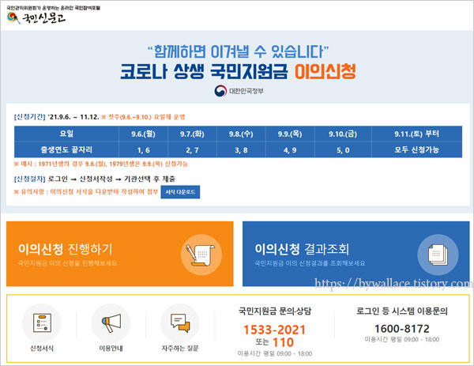Click the 로그인 등 시스템 이용문의 heading
The width and height of the screenshot is (474, 366).
click(x=402, y=311)
